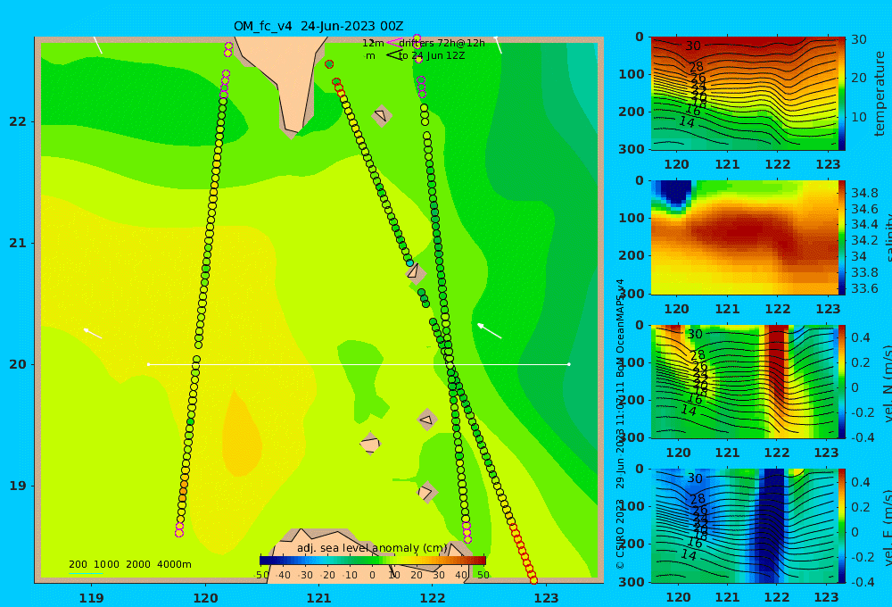Click the 'temperature' axis label

pyautogui.click(x=880, y=94)
